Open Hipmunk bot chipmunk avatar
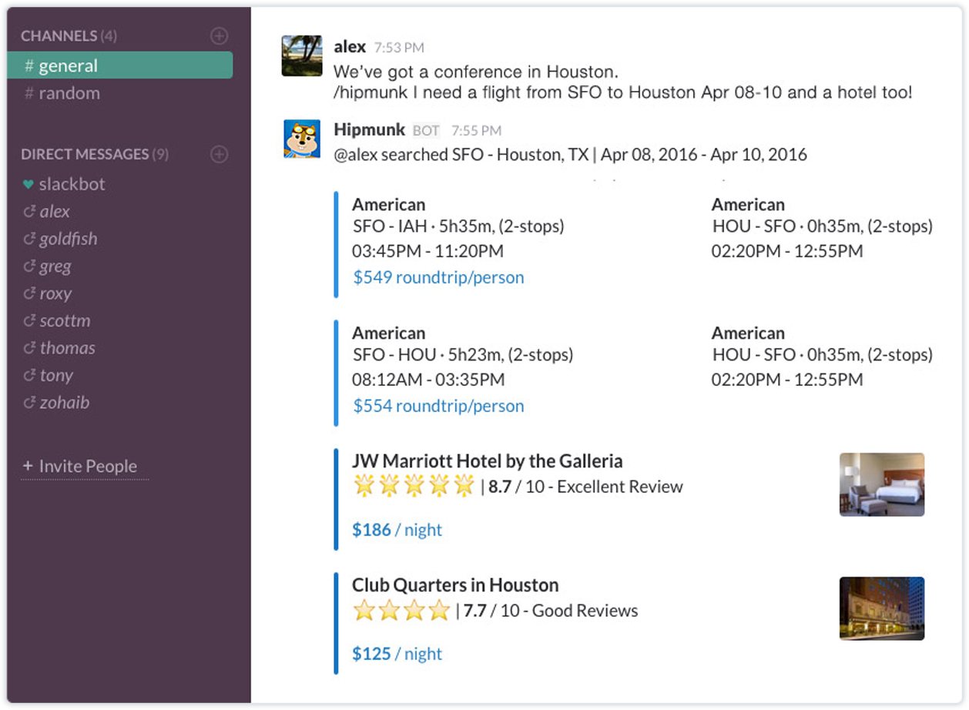 tap(302, 139)
